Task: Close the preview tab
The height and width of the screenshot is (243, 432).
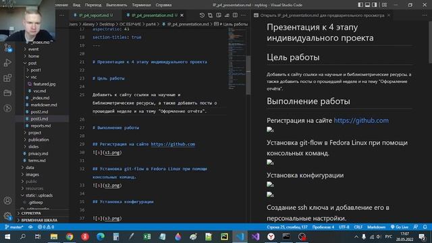Action: pyautogui.click(x=389, y=16)
